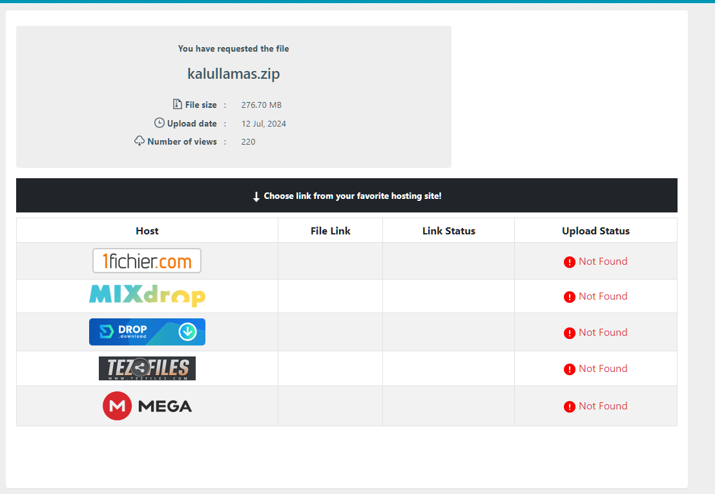The height and width of the screenshot is (494, 715).
Task: Click the Number of views label
Action: coord(182,141)
